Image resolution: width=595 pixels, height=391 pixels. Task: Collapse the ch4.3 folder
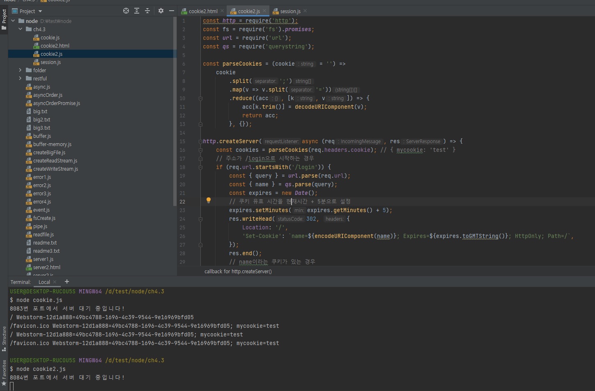[20, 29]
